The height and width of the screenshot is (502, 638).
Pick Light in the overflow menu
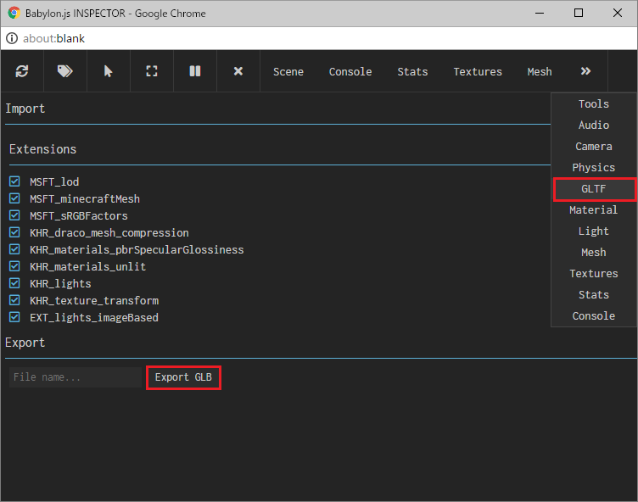click(x=594, y=231)
